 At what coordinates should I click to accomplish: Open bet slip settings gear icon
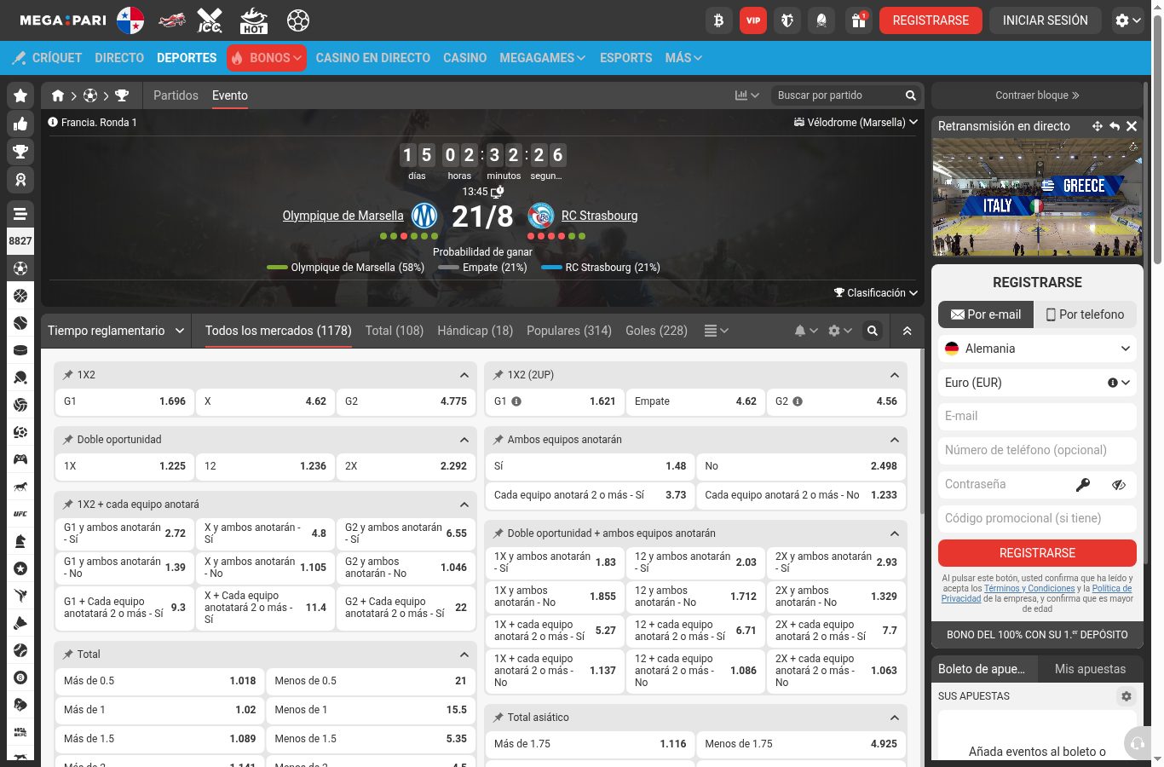(x=1127, y=696)
